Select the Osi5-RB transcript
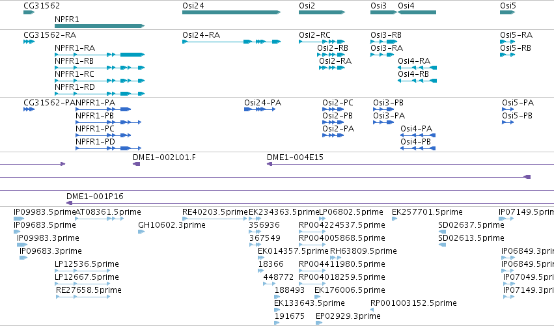Screen dimensions: 554x326 tap(508, 55)
